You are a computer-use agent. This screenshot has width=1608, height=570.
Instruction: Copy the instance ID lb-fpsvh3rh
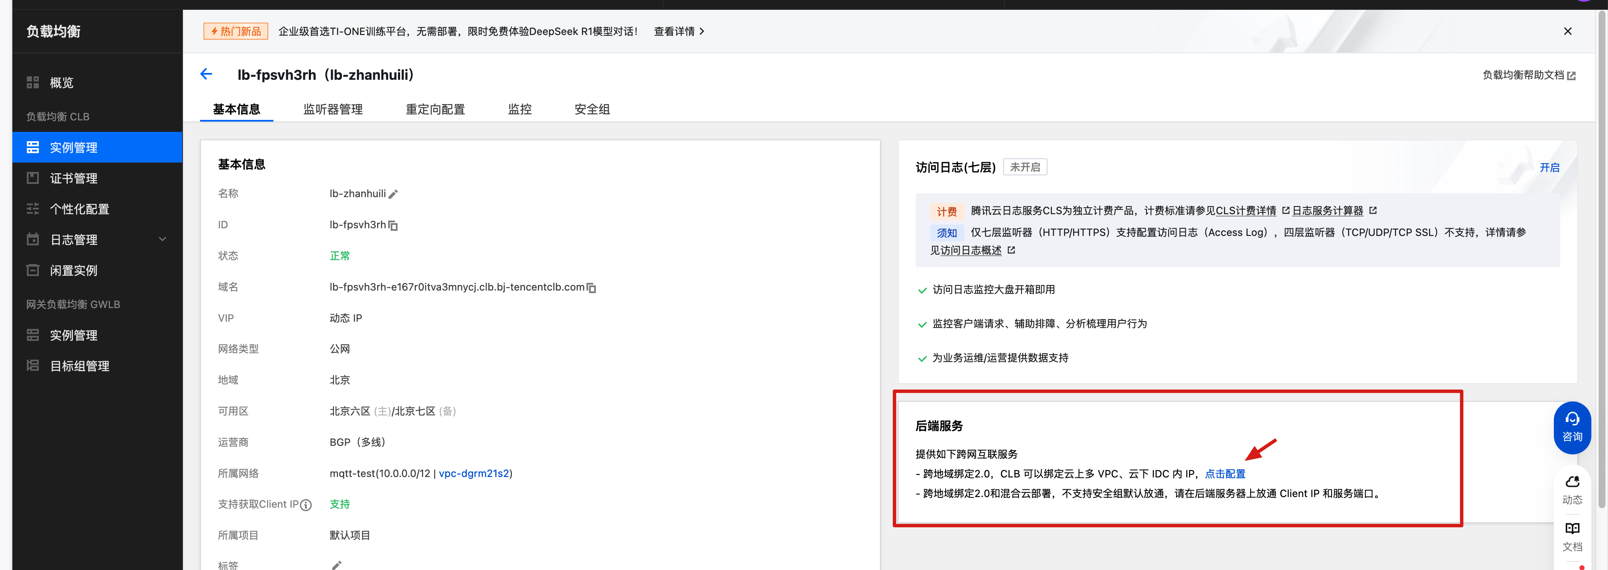393,225
